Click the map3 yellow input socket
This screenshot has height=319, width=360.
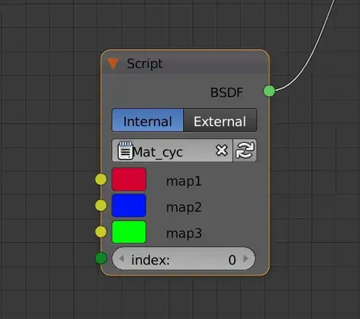coord(101,232)
